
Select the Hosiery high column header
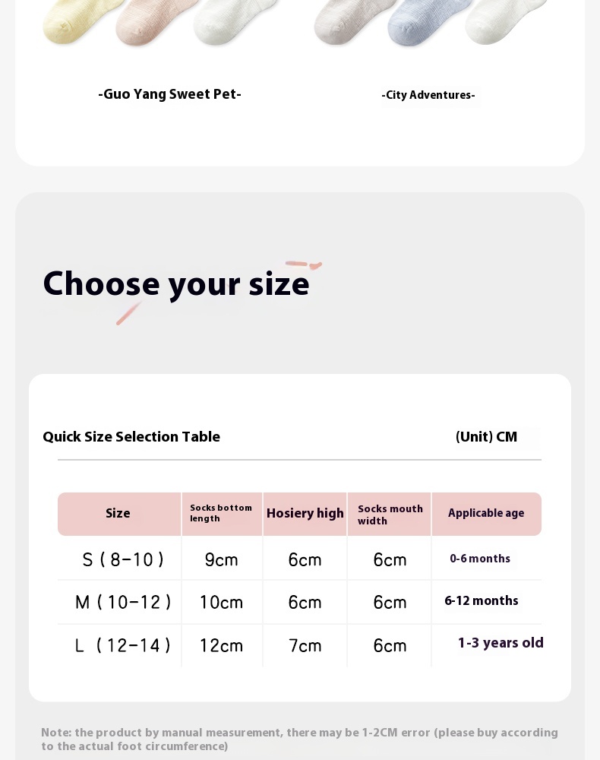pos(305,514)
